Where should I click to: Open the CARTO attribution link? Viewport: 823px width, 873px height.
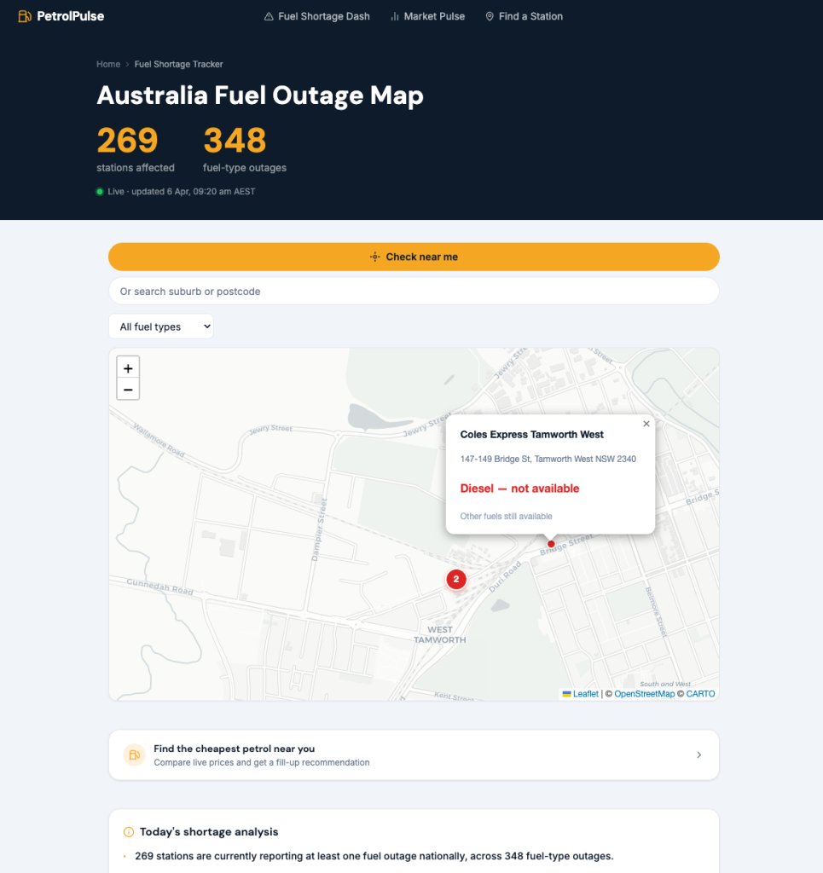pyautogui.click(x=700, y=694)
